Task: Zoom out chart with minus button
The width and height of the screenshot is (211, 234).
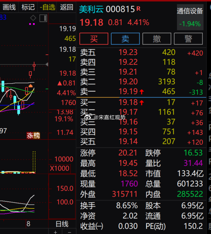Action: 69,232
